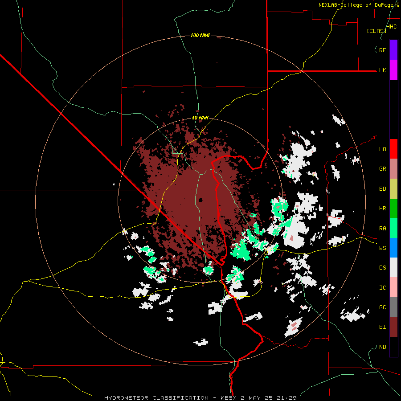Click the 'ND' legend label
401x401 pixels.
382,347
